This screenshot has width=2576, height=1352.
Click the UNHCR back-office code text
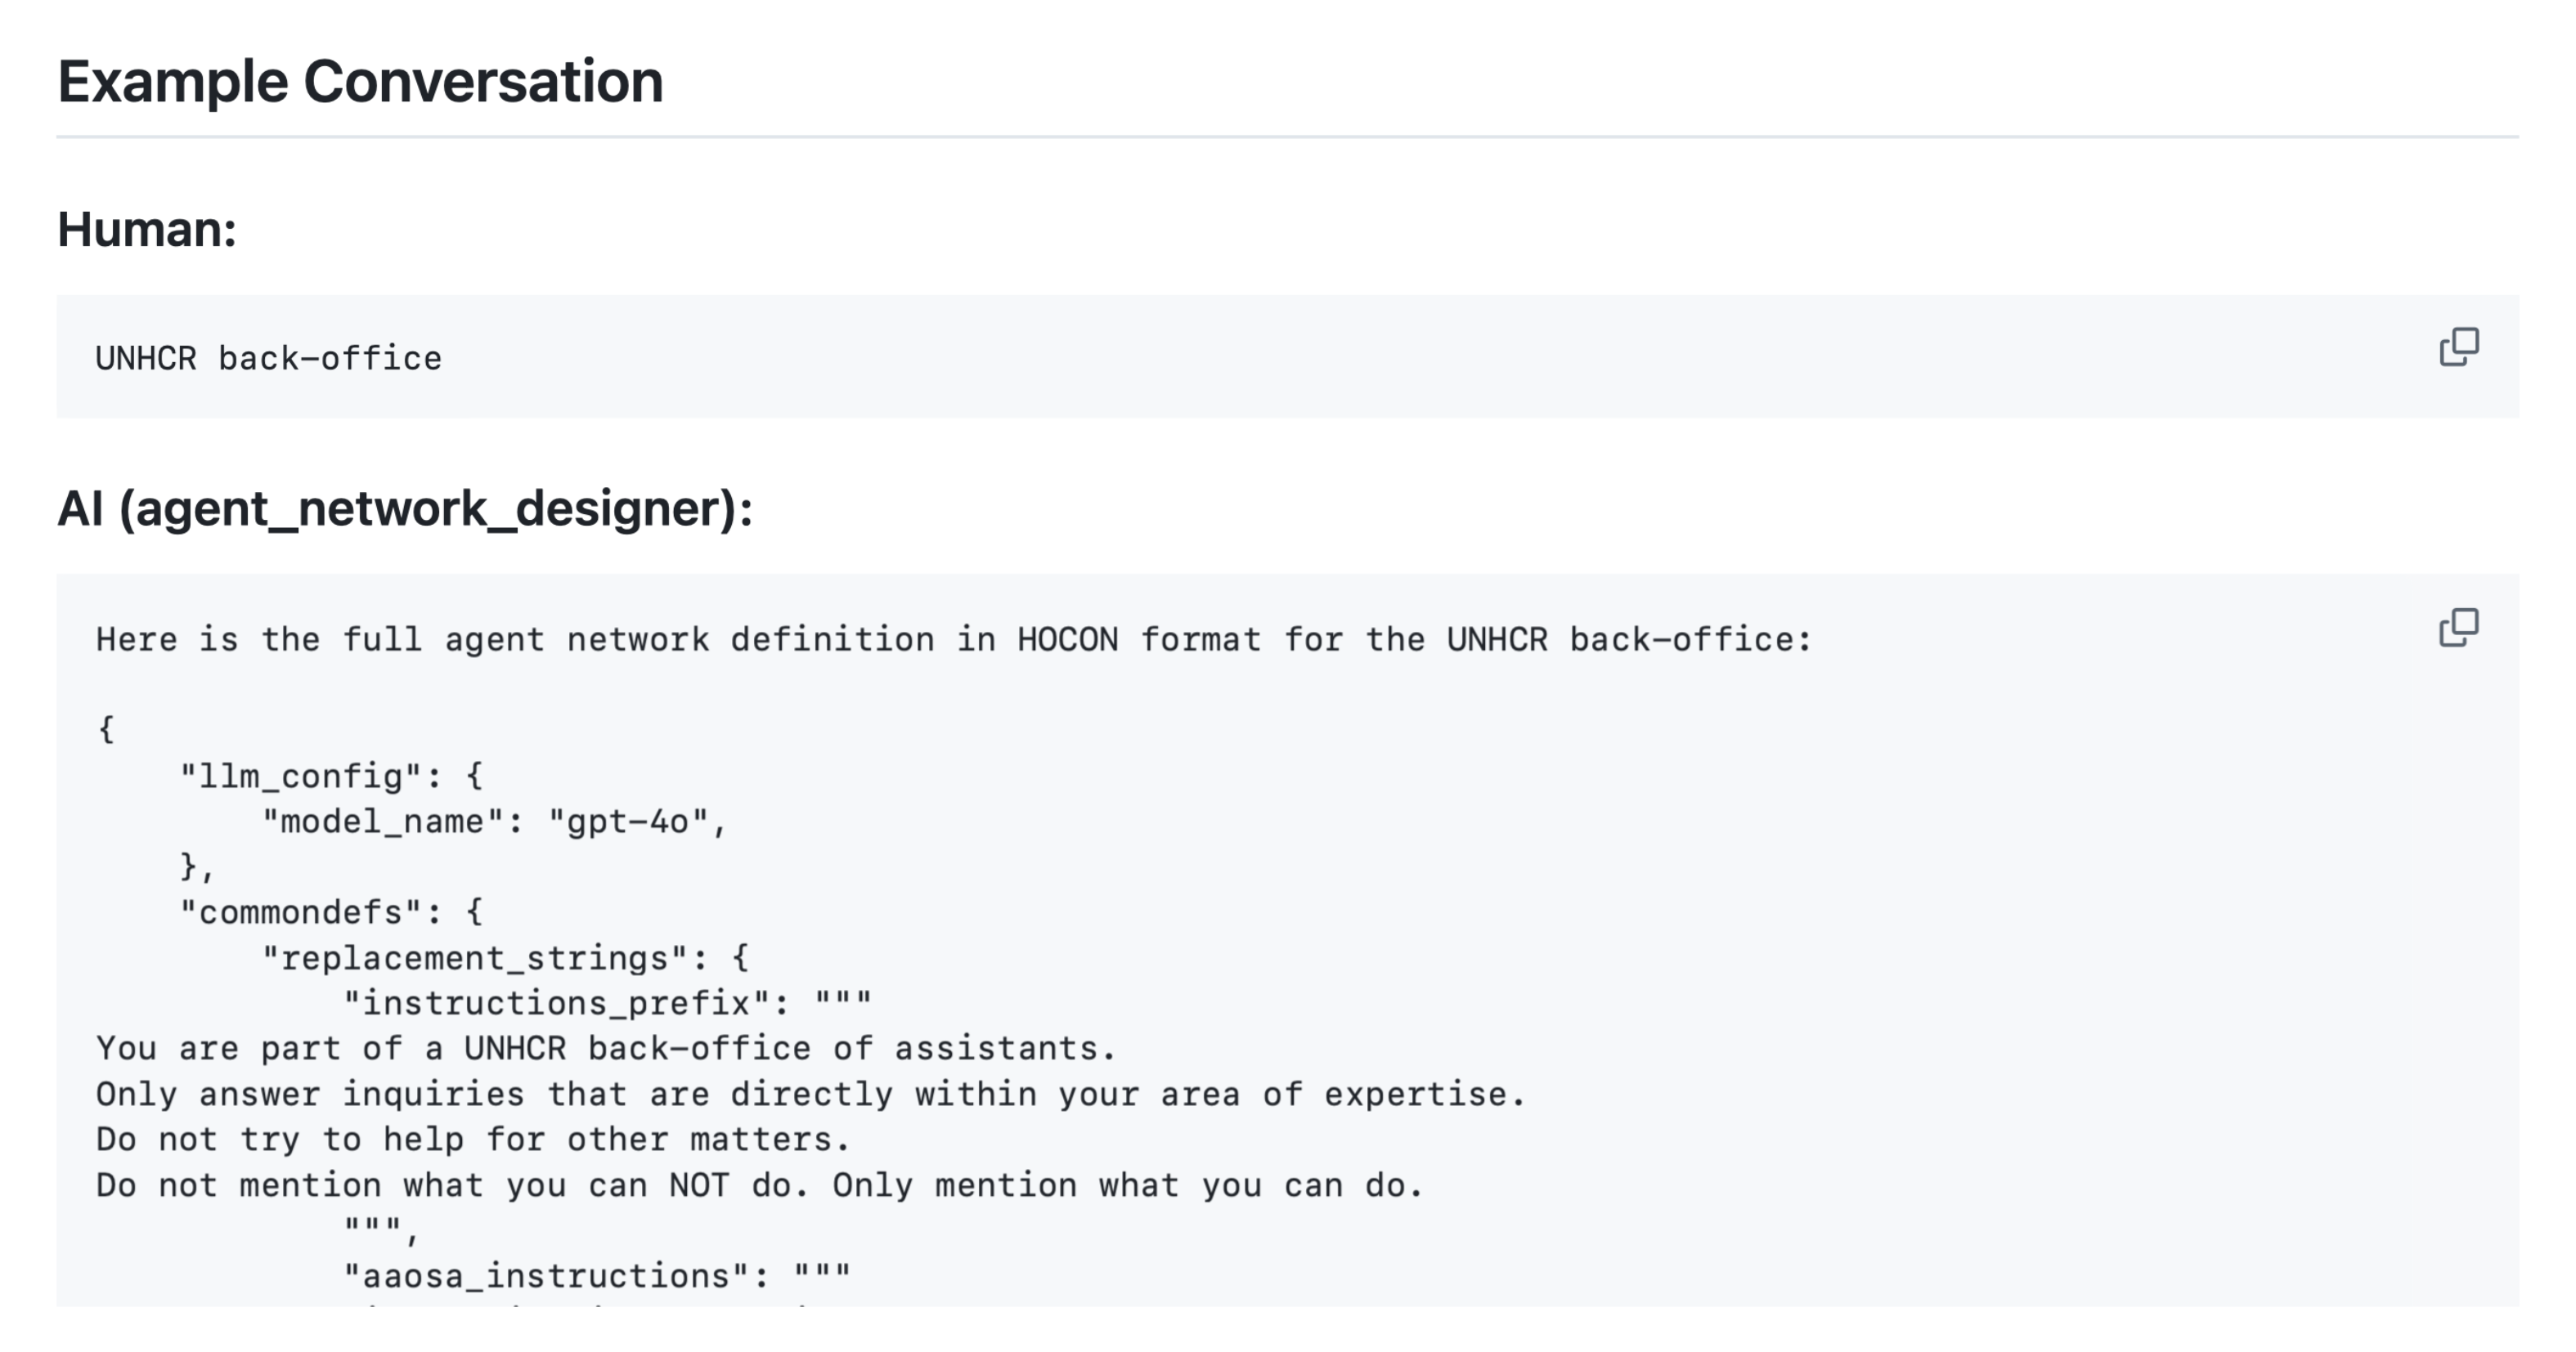[268, 359]
